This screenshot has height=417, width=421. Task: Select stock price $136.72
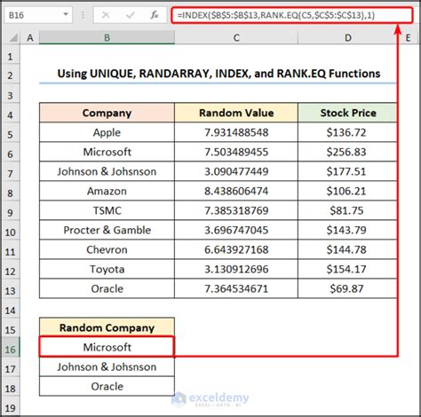[x=347, y=132]
